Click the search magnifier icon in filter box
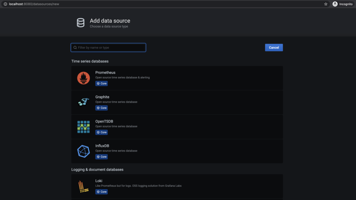356x200 pixels. (75, 48)
